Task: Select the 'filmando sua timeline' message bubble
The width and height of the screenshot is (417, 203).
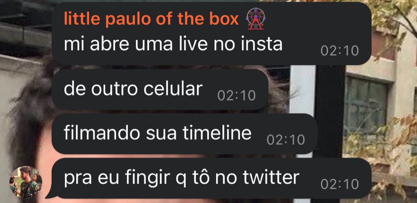Action: pyautogui.click(x=184, y=134)
